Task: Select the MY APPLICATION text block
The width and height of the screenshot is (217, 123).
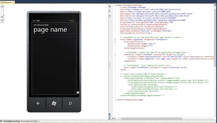Action: click(x=41, y=25)
